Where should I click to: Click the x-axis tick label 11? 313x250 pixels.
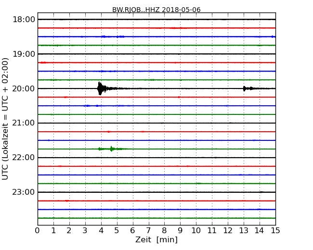[x=212, y=231]
